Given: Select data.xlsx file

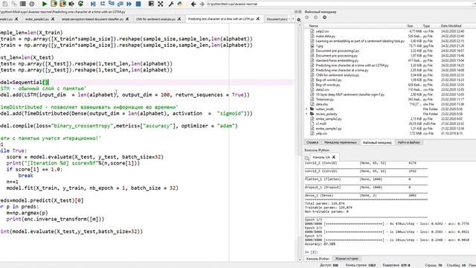Looking at the screenshot, I should (x=321, y=104).
